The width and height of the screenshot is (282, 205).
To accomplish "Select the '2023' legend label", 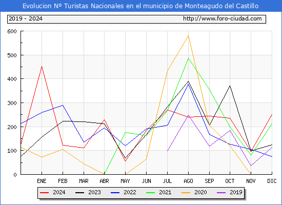I will pos(94,192).
